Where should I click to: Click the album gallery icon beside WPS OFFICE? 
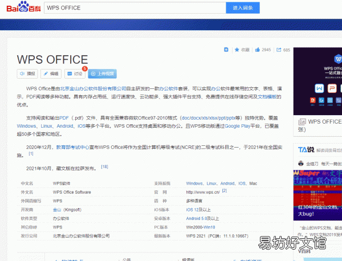click(x=302, y=122)
